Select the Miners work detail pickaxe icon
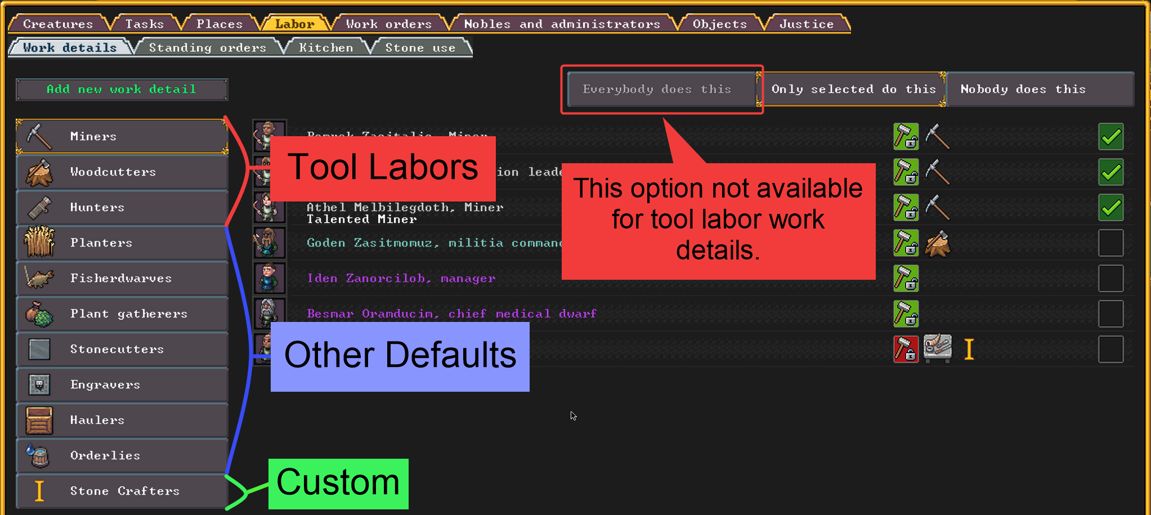The width and height of the screenshot is (1151, 515). coord(39,136)
